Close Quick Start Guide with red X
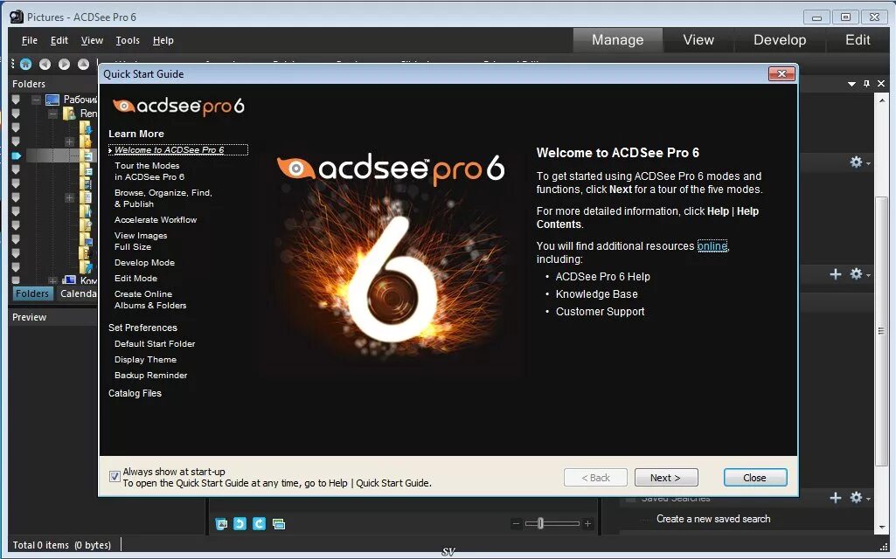 click(x=781, y=73)
